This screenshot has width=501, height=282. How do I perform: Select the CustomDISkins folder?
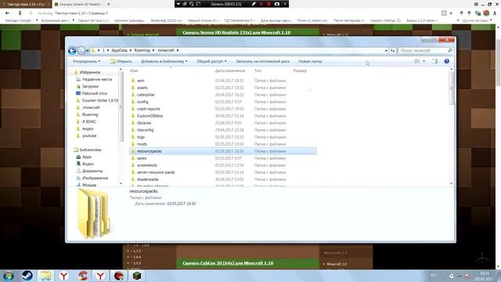(x=150, y=116)
